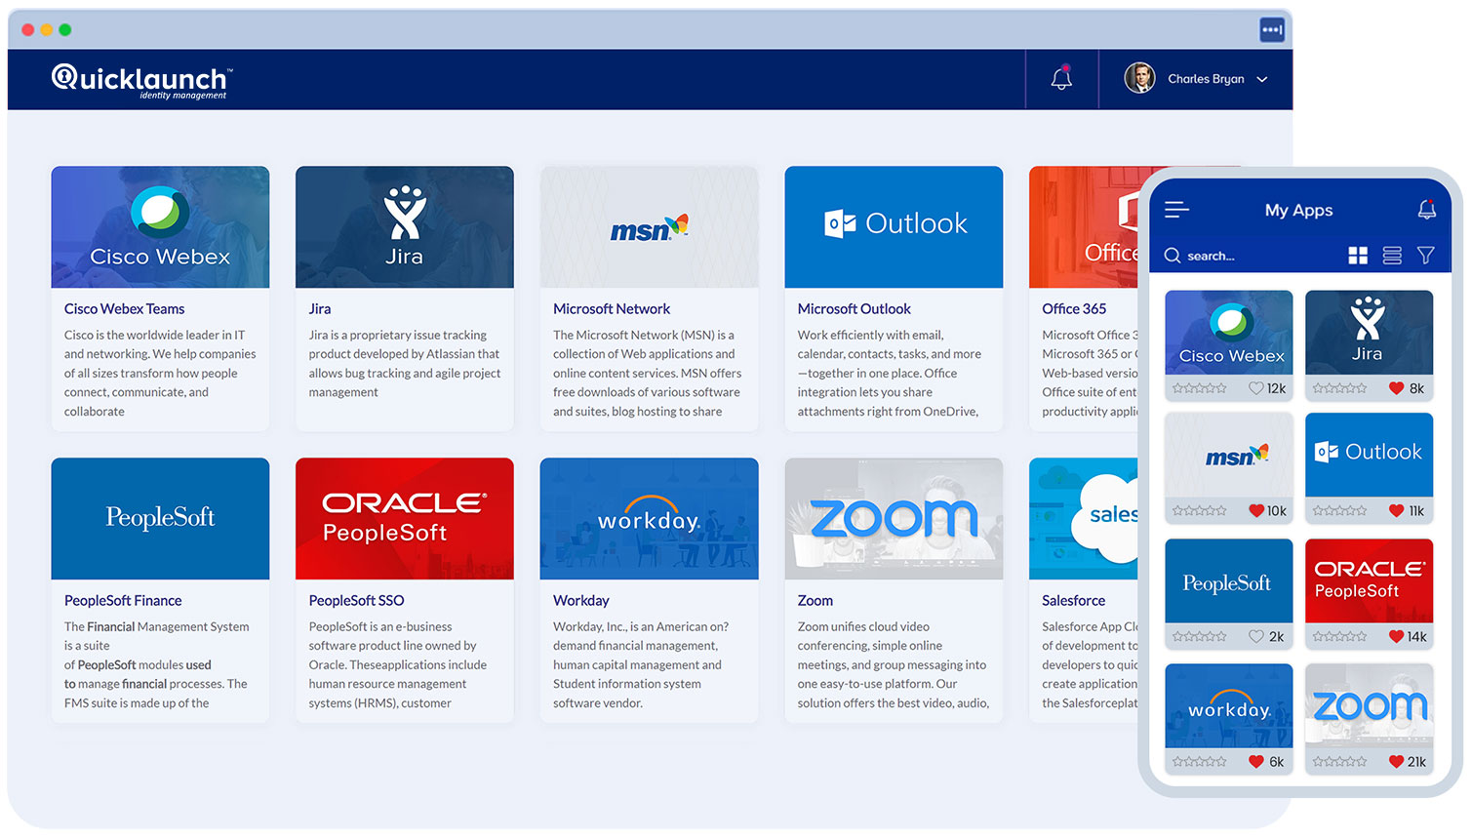Launch Workday from desktop card image
The height and width of the screenshot is (839, 1471).
[x=649, y=518]
